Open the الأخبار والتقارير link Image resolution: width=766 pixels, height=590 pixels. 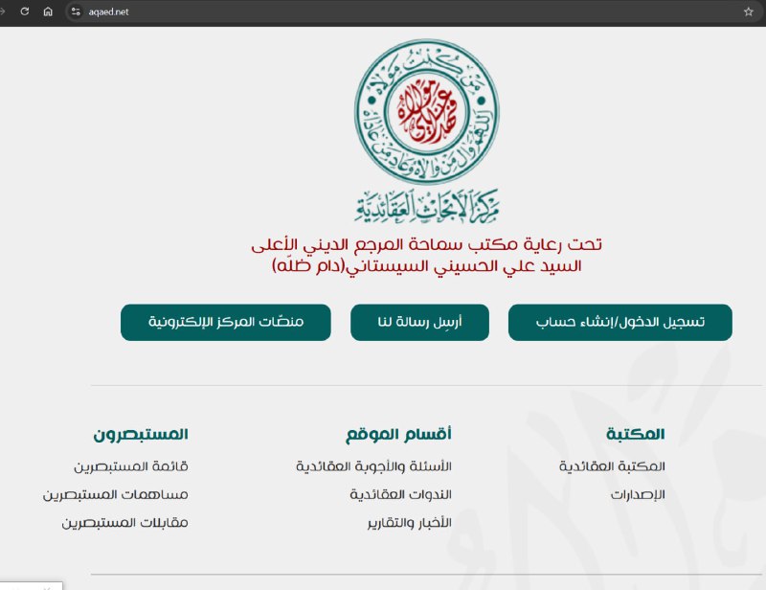pos(410,523)
